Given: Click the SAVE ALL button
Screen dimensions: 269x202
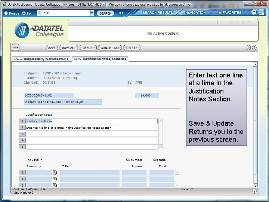Looking at the screenshot, I should 69,48.
